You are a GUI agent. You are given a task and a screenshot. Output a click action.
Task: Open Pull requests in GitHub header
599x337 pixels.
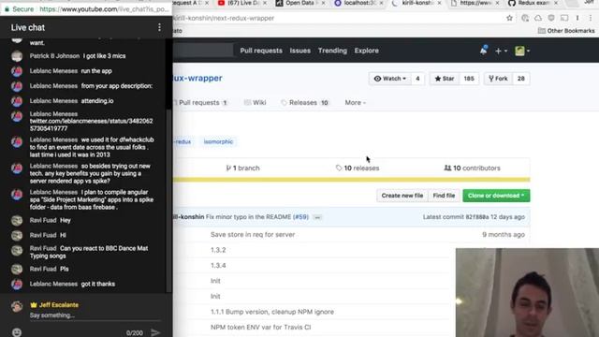click(261, 51)
